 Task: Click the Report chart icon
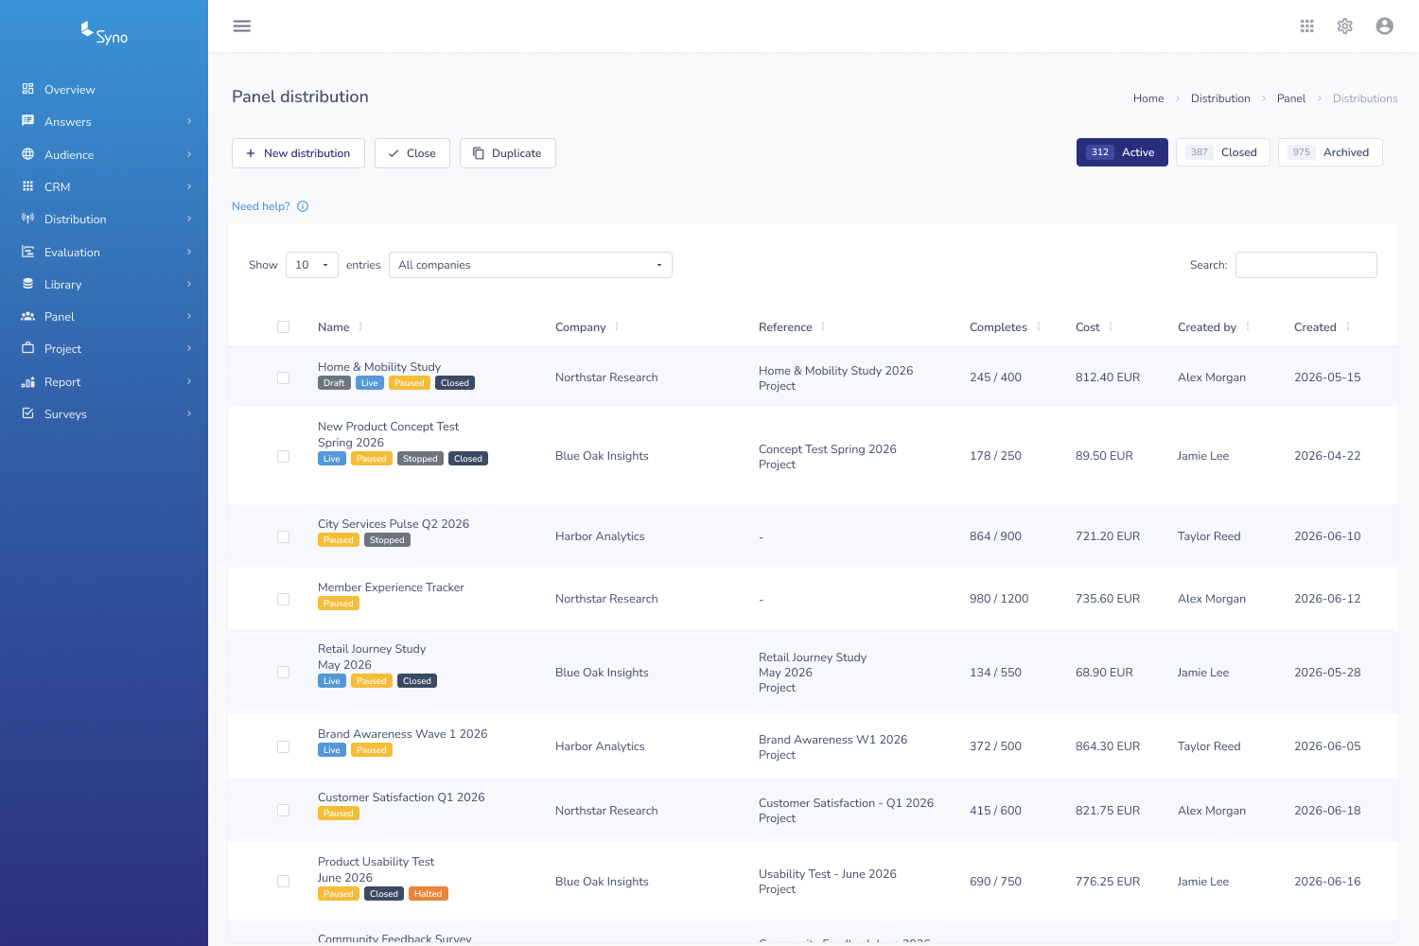pos(28,381)
